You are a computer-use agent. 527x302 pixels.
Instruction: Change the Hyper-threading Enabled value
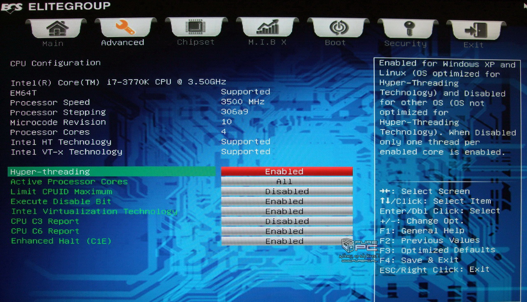pyautogui.click(x=287, y=171)
